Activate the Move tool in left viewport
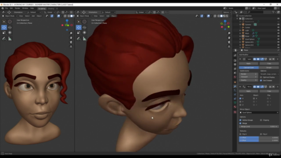This screenshot has height=158, width=281. click(4, 27)
